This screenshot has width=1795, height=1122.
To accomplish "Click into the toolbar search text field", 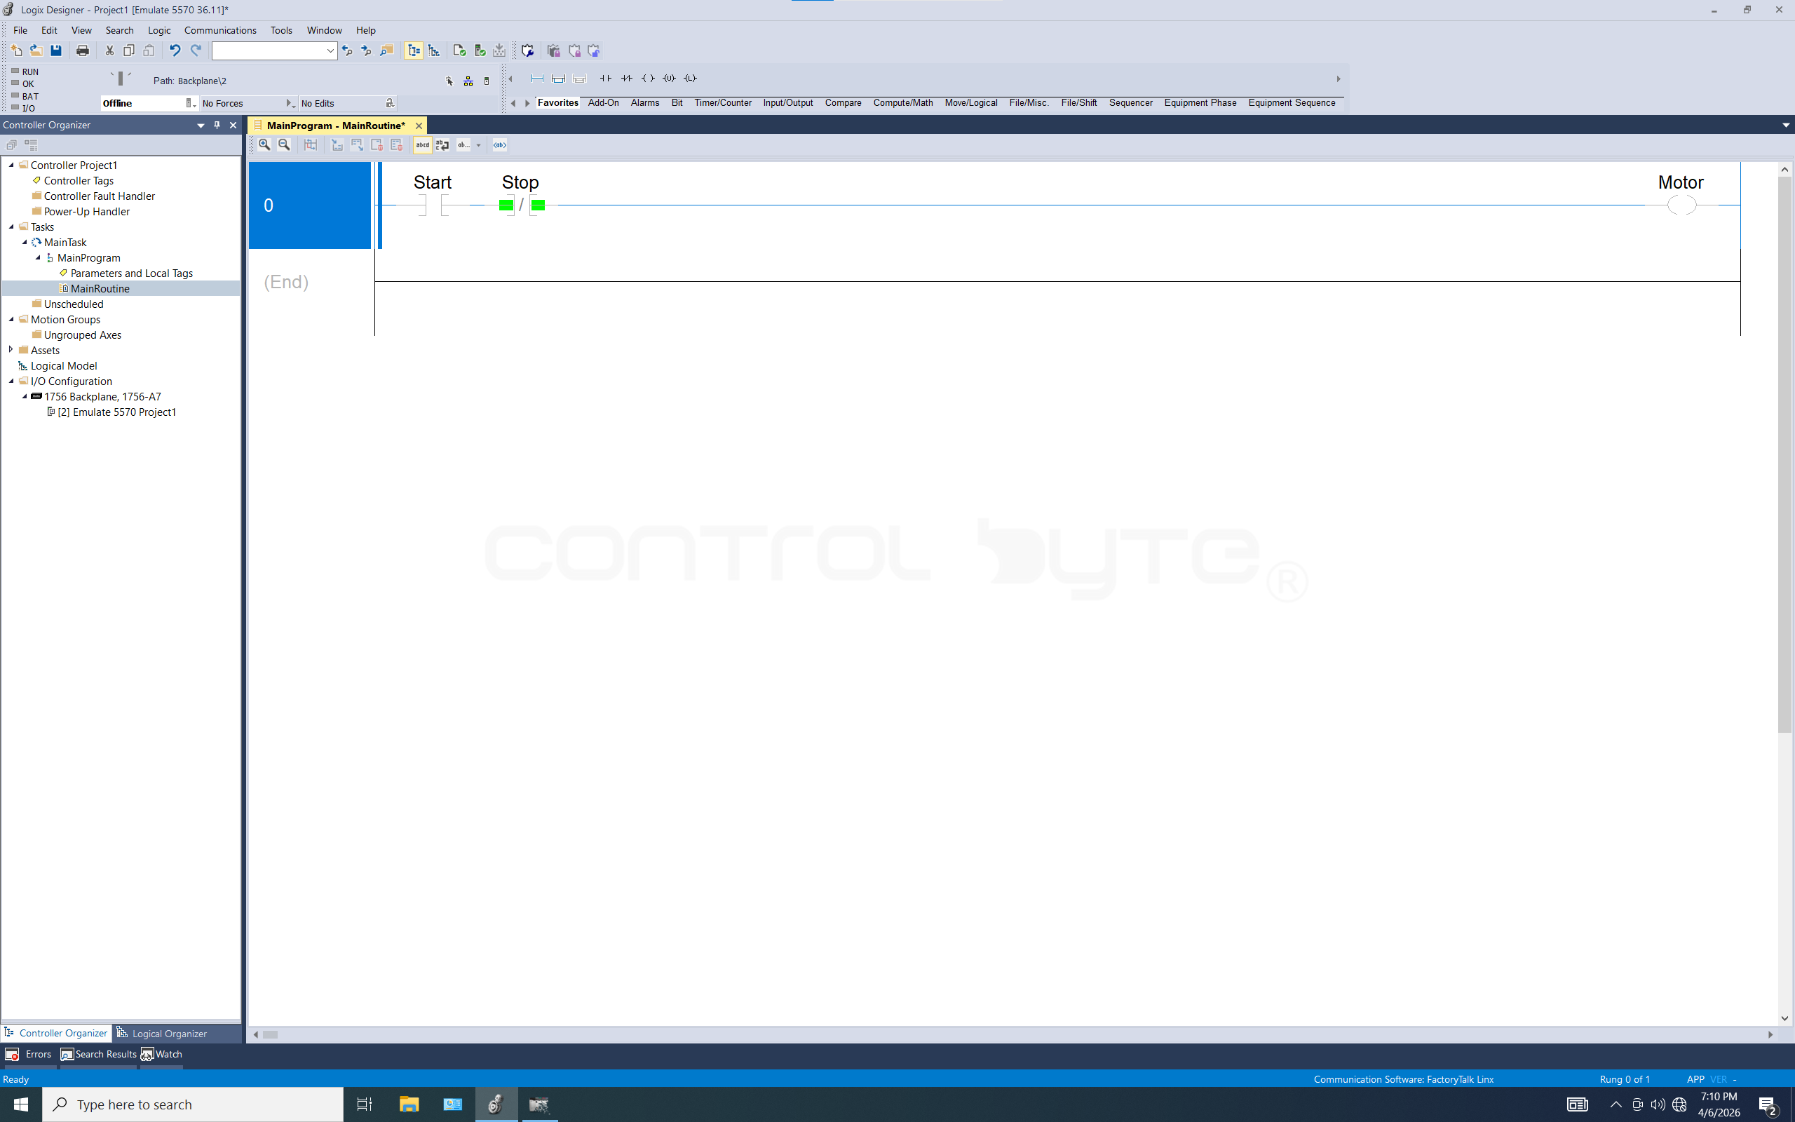I will [x=269, y=50].
